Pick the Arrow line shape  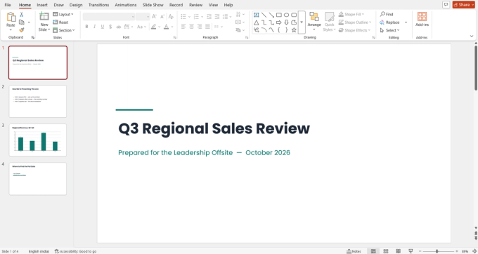(271, 15)
